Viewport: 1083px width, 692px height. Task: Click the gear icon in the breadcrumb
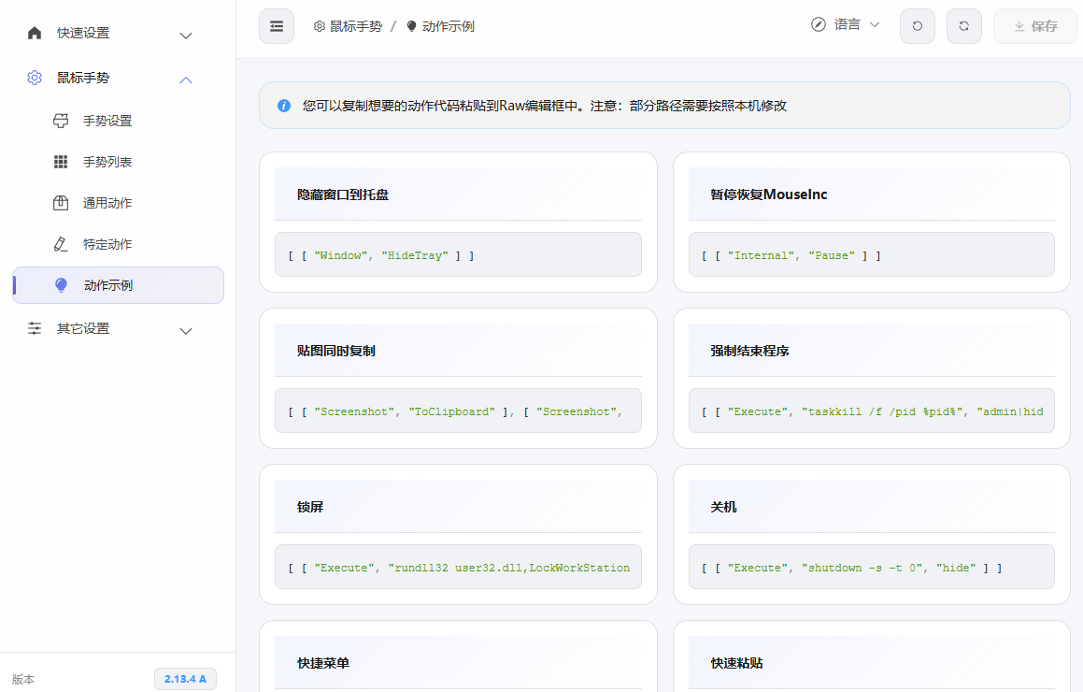319,26
